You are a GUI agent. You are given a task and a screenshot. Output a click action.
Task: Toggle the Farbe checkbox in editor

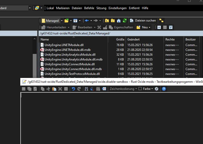(140, 89)
